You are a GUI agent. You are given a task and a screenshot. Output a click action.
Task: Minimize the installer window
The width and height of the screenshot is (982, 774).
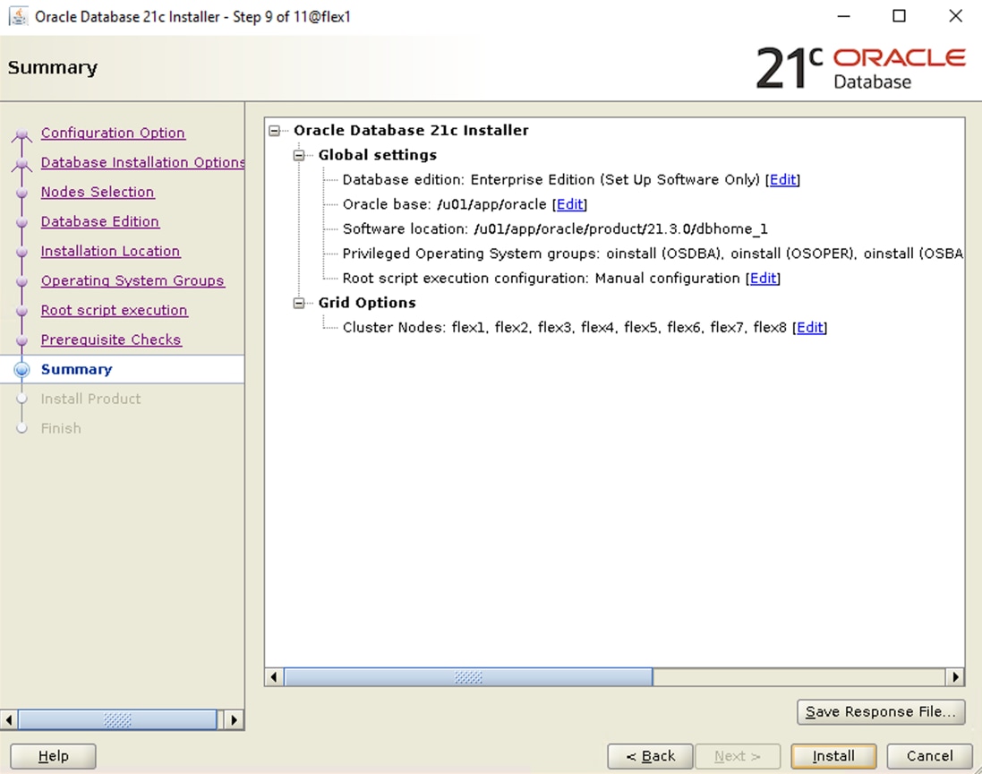[844, 16]
